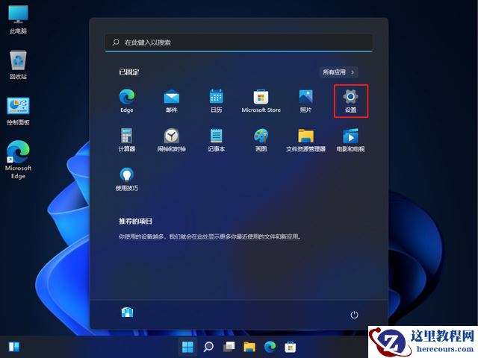Launch Edge from the taskbar
This screenshot has width=478, height=358.
click(270, 346)
